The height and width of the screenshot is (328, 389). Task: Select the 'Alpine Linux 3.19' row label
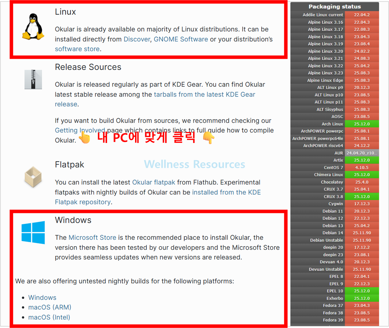click(326, 44)
